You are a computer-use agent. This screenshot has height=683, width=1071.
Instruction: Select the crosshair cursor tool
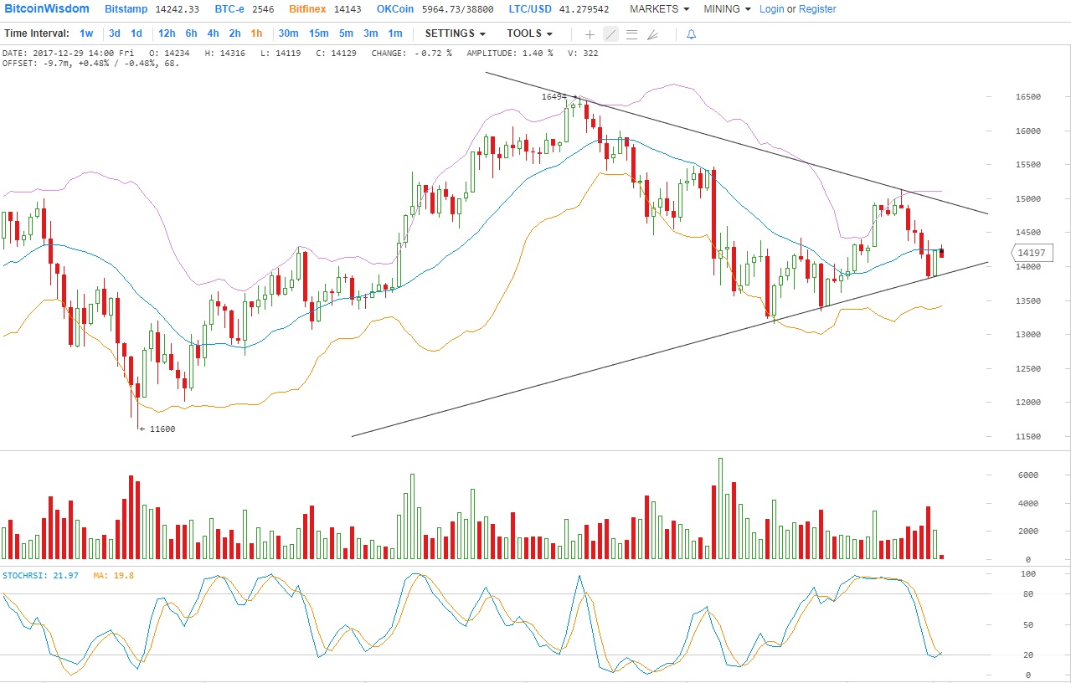pos(590,34)
